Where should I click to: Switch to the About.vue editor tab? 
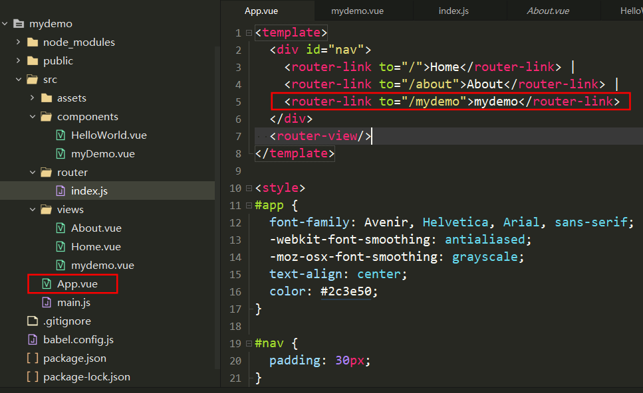tap(548, 11)
